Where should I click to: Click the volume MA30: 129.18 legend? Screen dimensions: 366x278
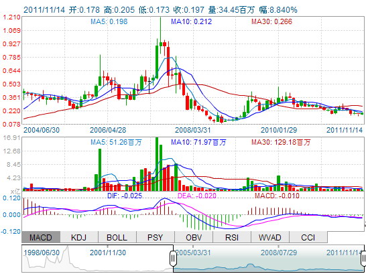click(281, 142)
